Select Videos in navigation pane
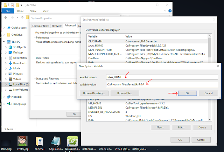 click(15, 79)
